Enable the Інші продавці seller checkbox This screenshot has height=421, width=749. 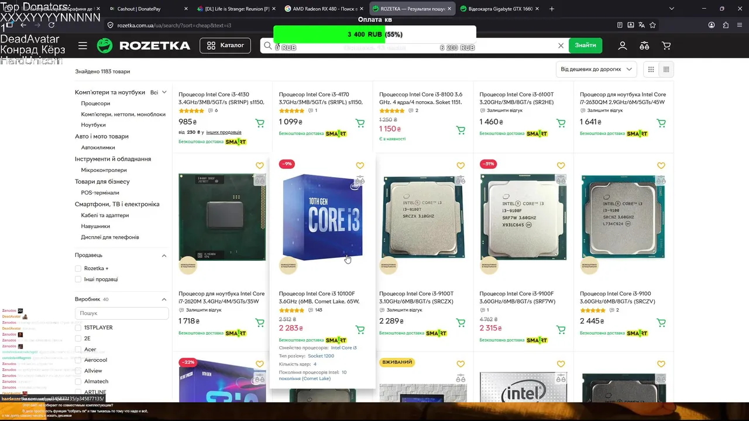[78, 279]
